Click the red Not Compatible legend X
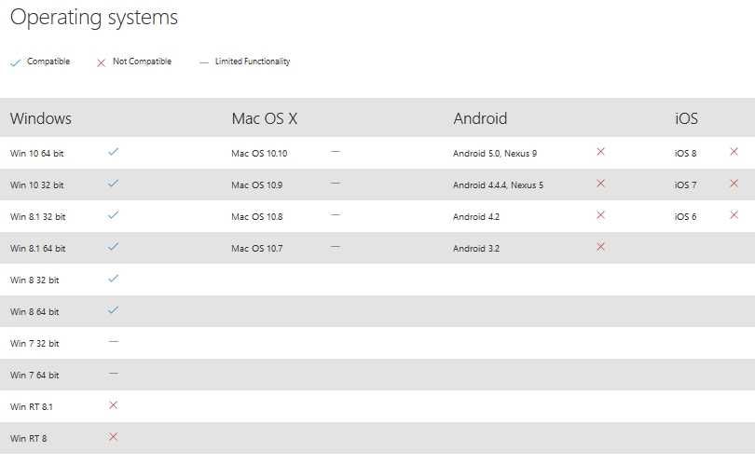 [x=101, y=62]
